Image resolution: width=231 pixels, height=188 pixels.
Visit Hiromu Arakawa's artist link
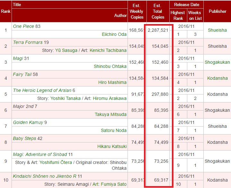click(x=110, y=98)
